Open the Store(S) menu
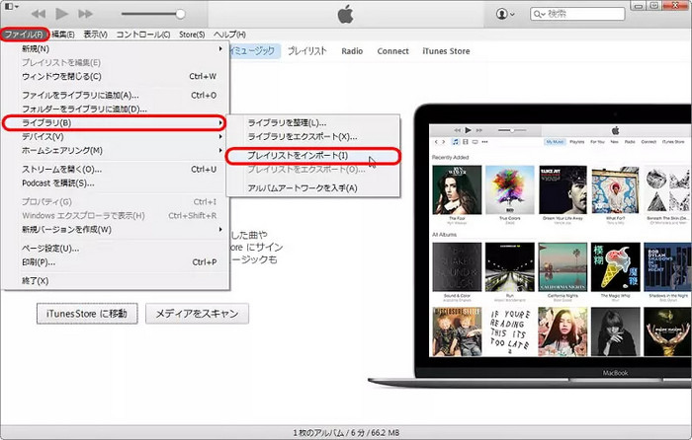This screenshot has height=440, width=692. [192, 35]
